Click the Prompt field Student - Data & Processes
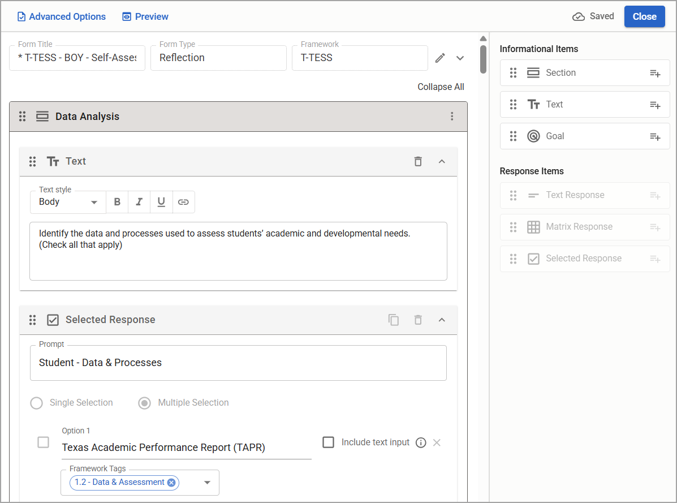 coord(238,363)
